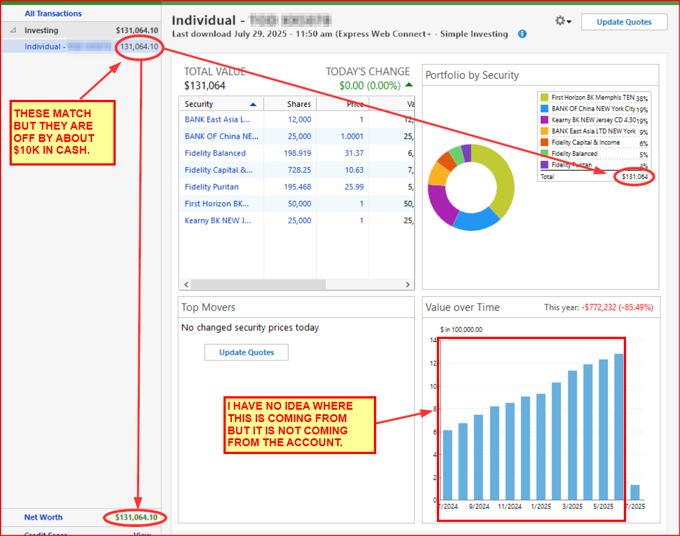
Task: Click the BANK East Asia legend swatch
Action: point(545,131)
